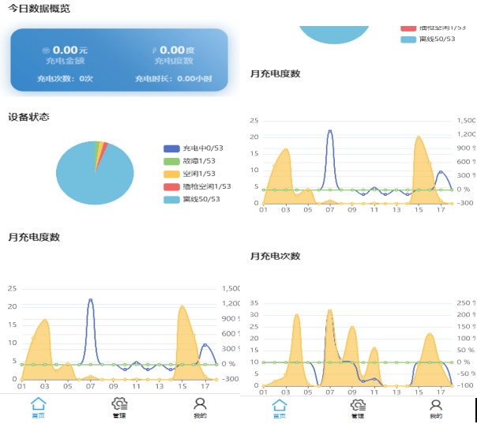The height and width of the screenshot is (424, 477).
Task: Toggle green 故障1/53 legend swatch
Action: point(171,161)
